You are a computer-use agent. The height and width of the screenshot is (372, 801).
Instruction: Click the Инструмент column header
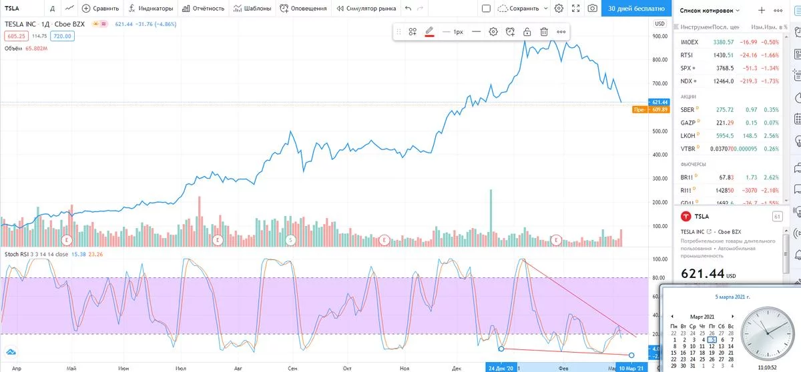(x=696, y=27)
